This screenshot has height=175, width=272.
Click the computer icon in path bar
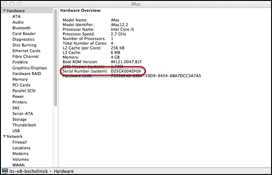[5, 171]
